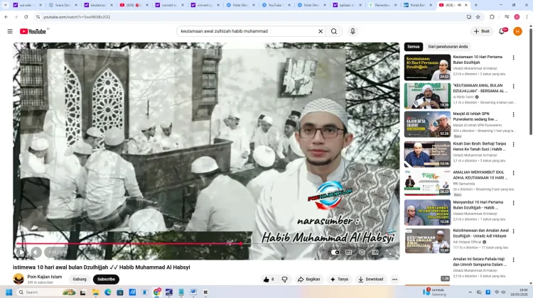Open Amalan Ini Setara Pahala Haji video
533x298 pixels.
480,262
